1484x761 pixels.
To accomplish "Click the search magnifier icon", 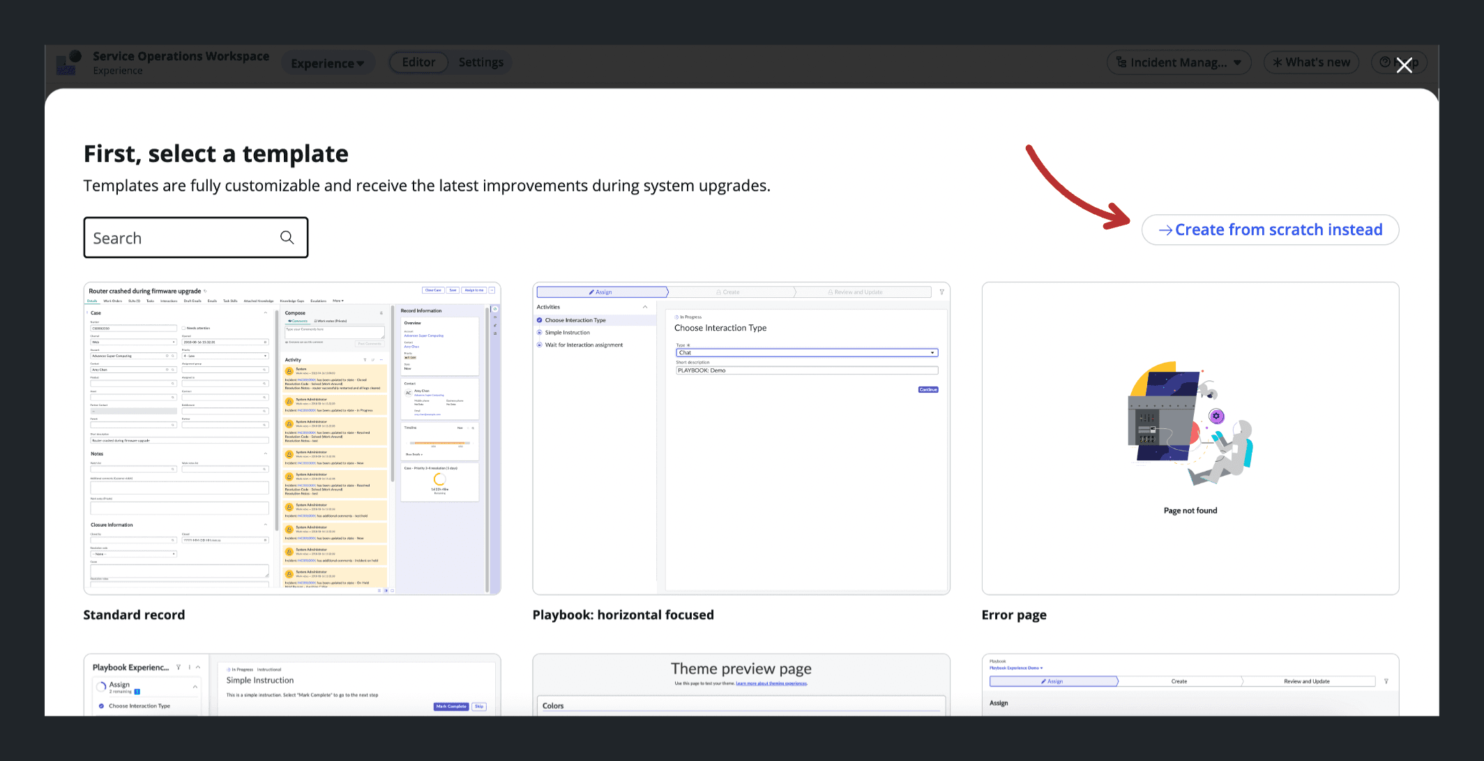I will coord(287,237).
